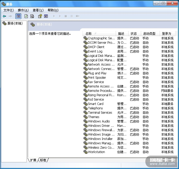This screenshot has height=169, width=179.
Task: Click the Pause Service icon
Action: (x=72, y=16)
